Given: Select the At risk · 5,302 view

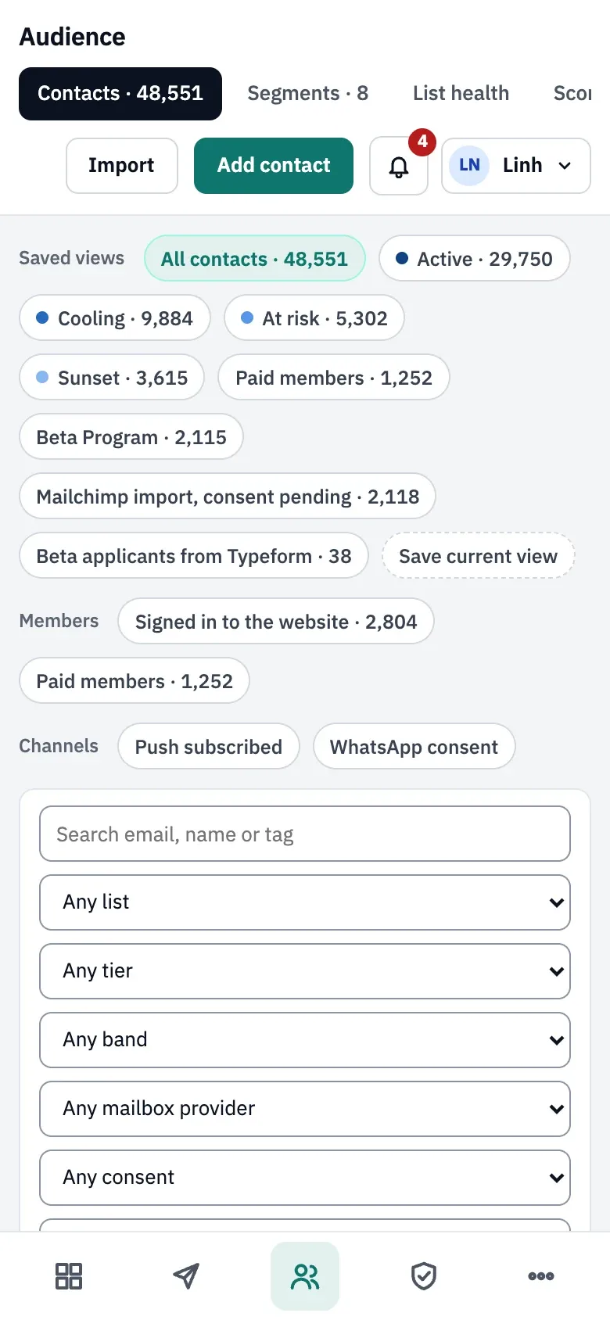Looking at the screenshot, I should pyautogui.click(x=314, y=318).
